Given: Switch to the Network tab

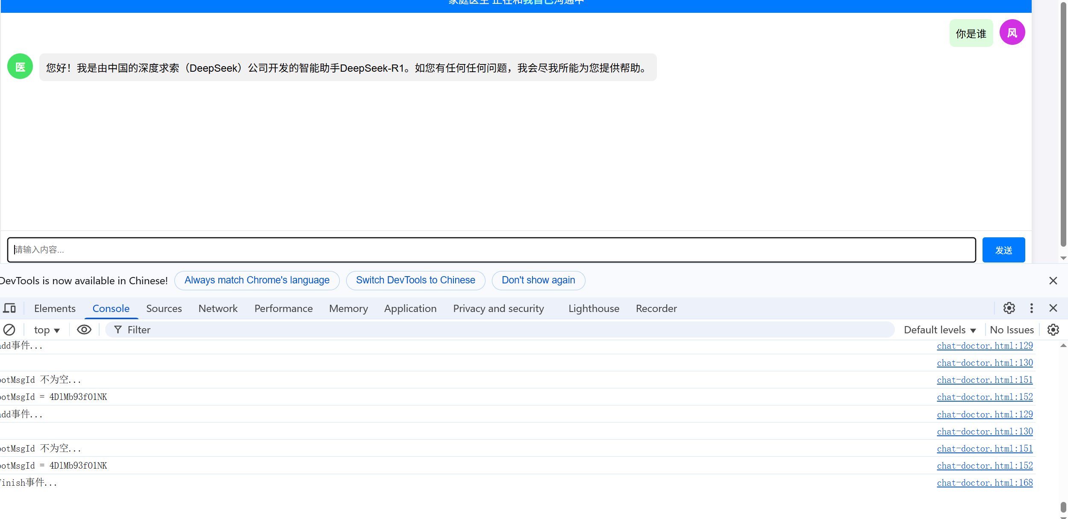Looking at the screenshot, I should tap(218, 309).
